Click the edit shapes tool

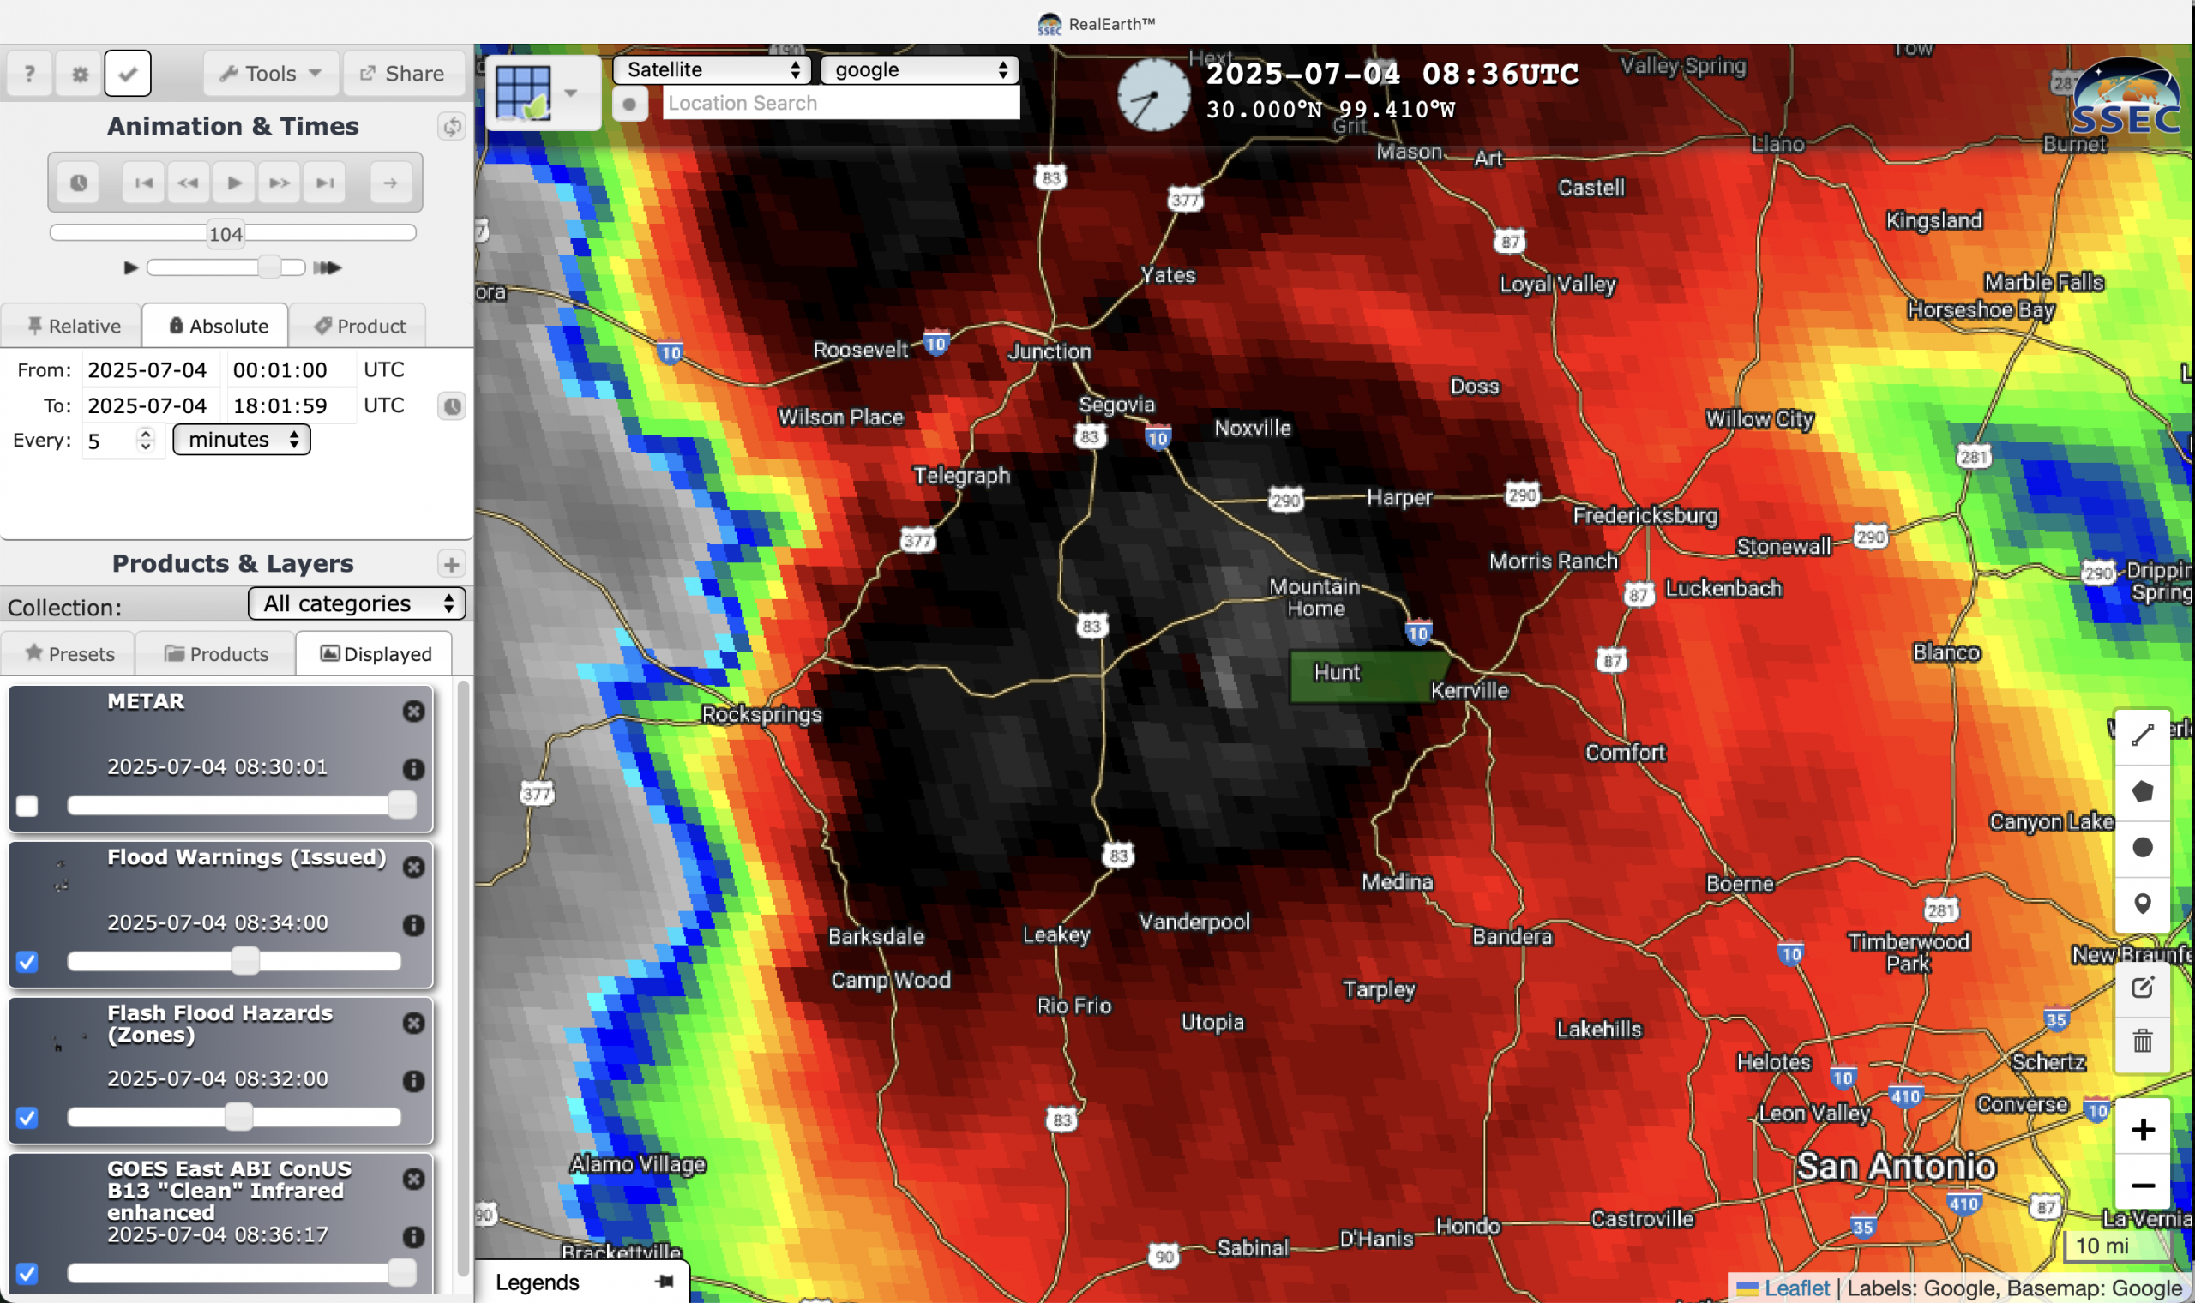click(2143, 988)
